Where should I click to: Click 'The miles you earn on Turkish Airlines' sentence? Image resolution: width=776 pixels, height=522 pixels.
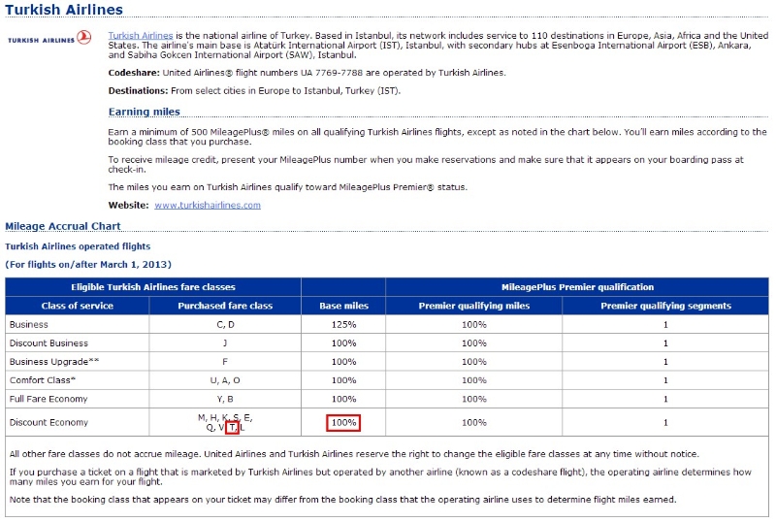click(x=287, y=187)
